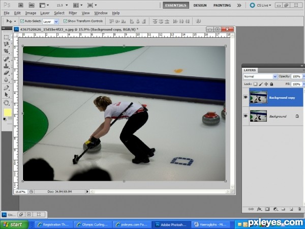Open the Layer menu
Screen dimensions: 305x229
click(x=45, y=13)
